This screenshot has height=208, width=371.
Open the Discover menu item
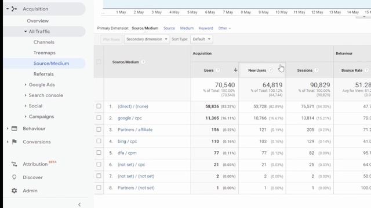pyautogui.click(x=32, y=177)
